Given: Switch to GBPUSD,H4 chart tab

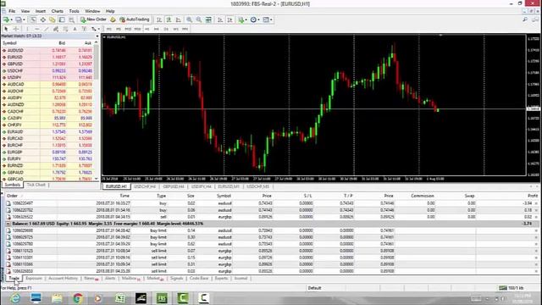Looking at the screenshot, I should (174, 186).
